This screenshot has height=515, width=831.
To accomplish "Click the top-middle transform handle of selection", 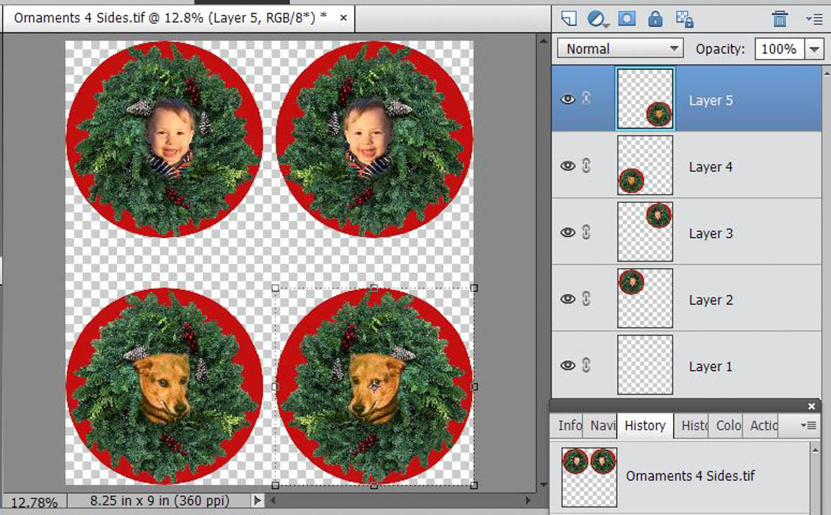I will [374, 287].
